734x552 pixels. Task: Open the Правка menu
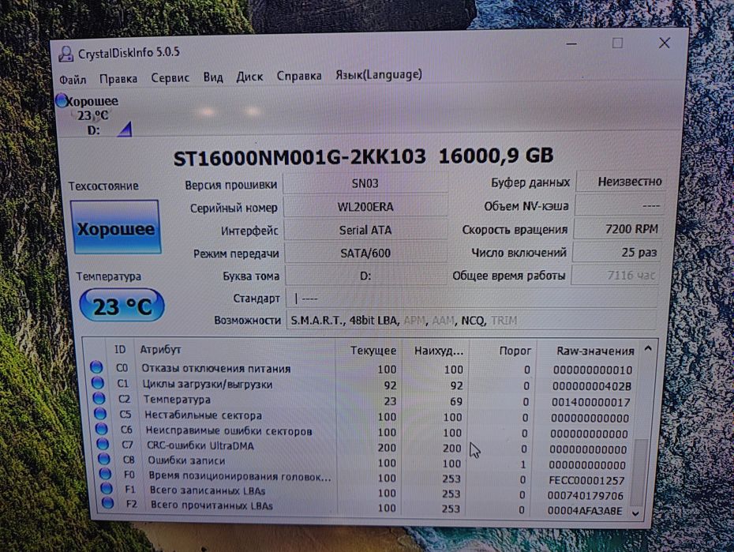tap(118, 79)
